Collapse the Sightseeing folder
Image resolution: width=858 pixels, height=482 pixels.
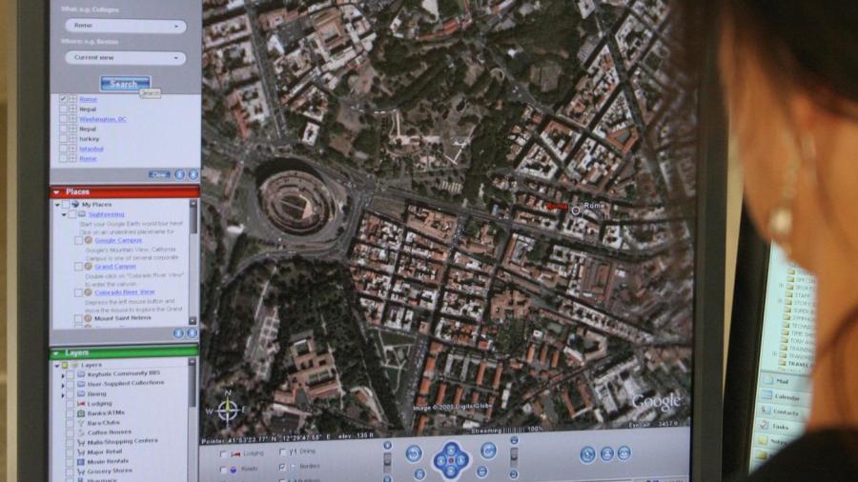pyautogui.click(x=64, y=214)
